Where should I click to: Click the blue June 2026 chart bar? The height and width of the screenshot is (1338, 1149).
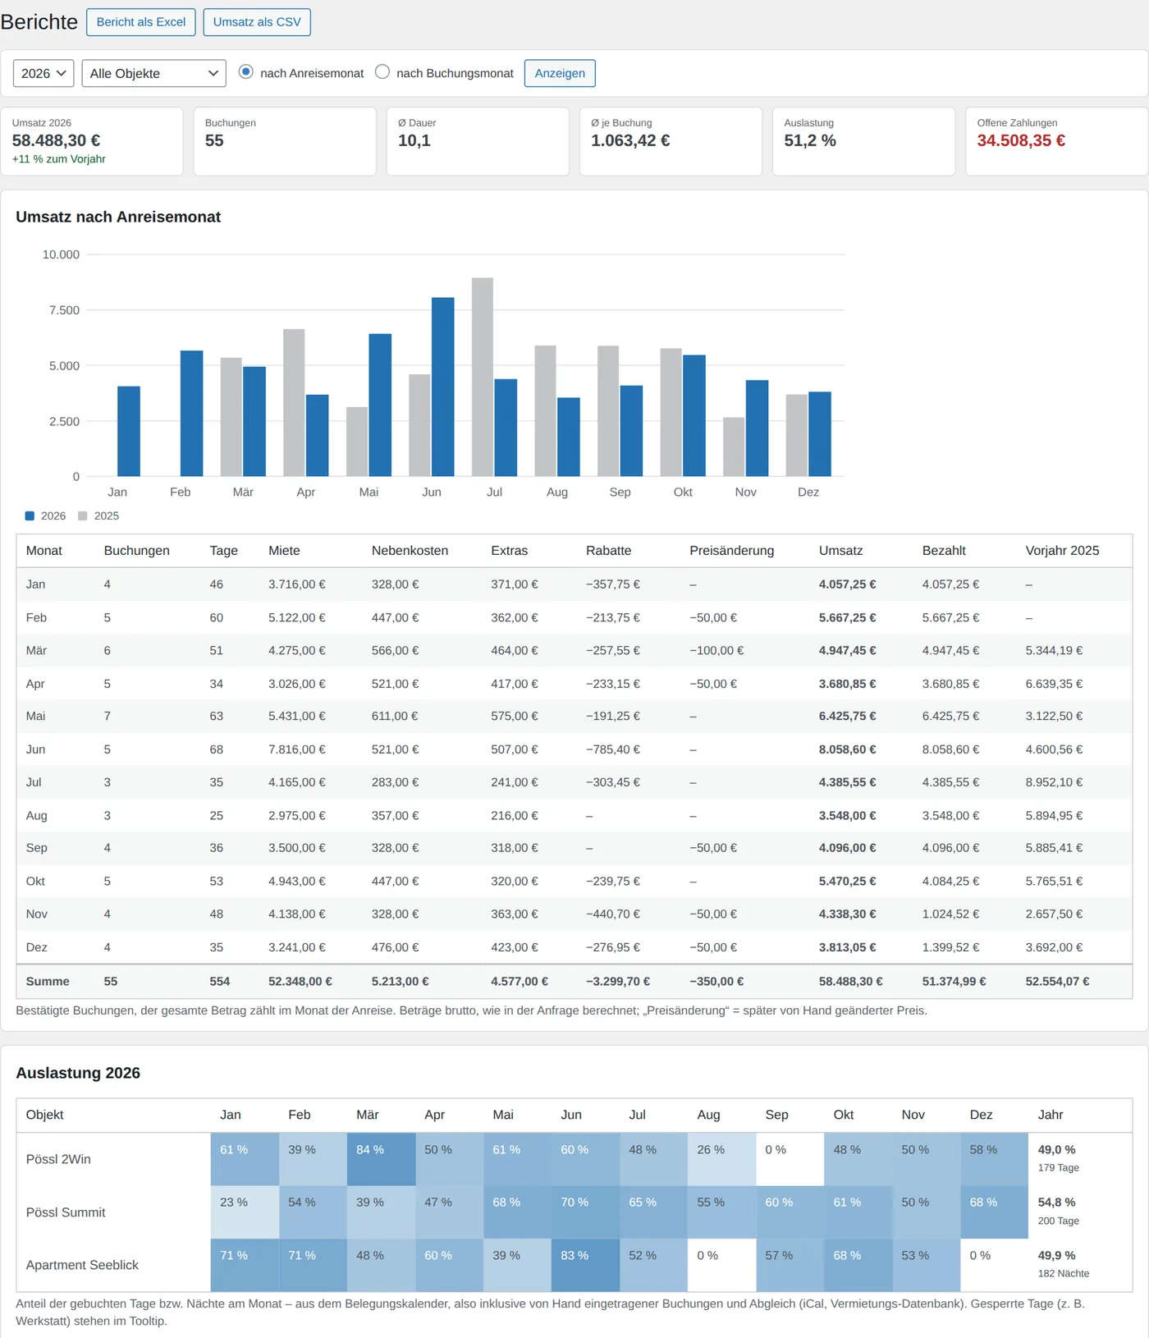click(443, 387)
